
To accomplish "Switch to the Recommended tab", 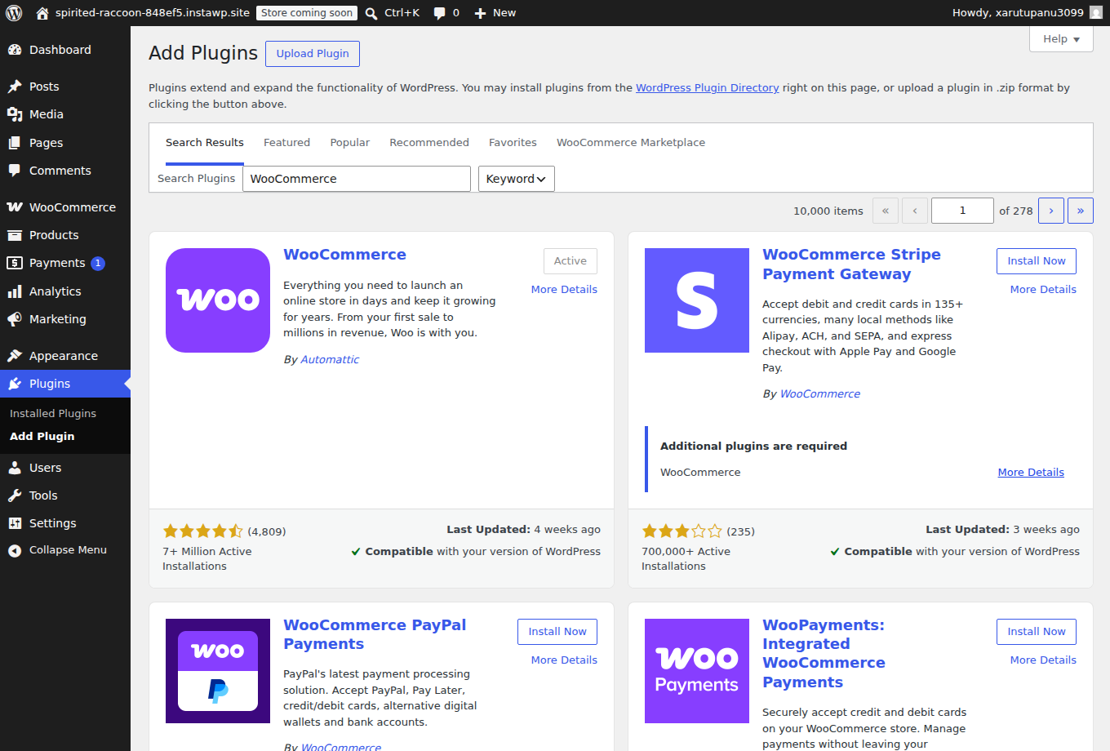I will click(429, 143).
